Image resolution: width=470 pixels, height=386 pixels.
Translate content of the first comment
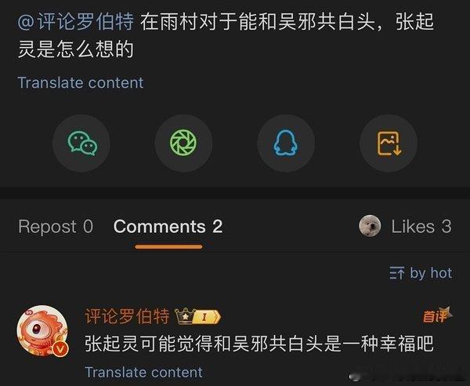[x=144, y=372]
